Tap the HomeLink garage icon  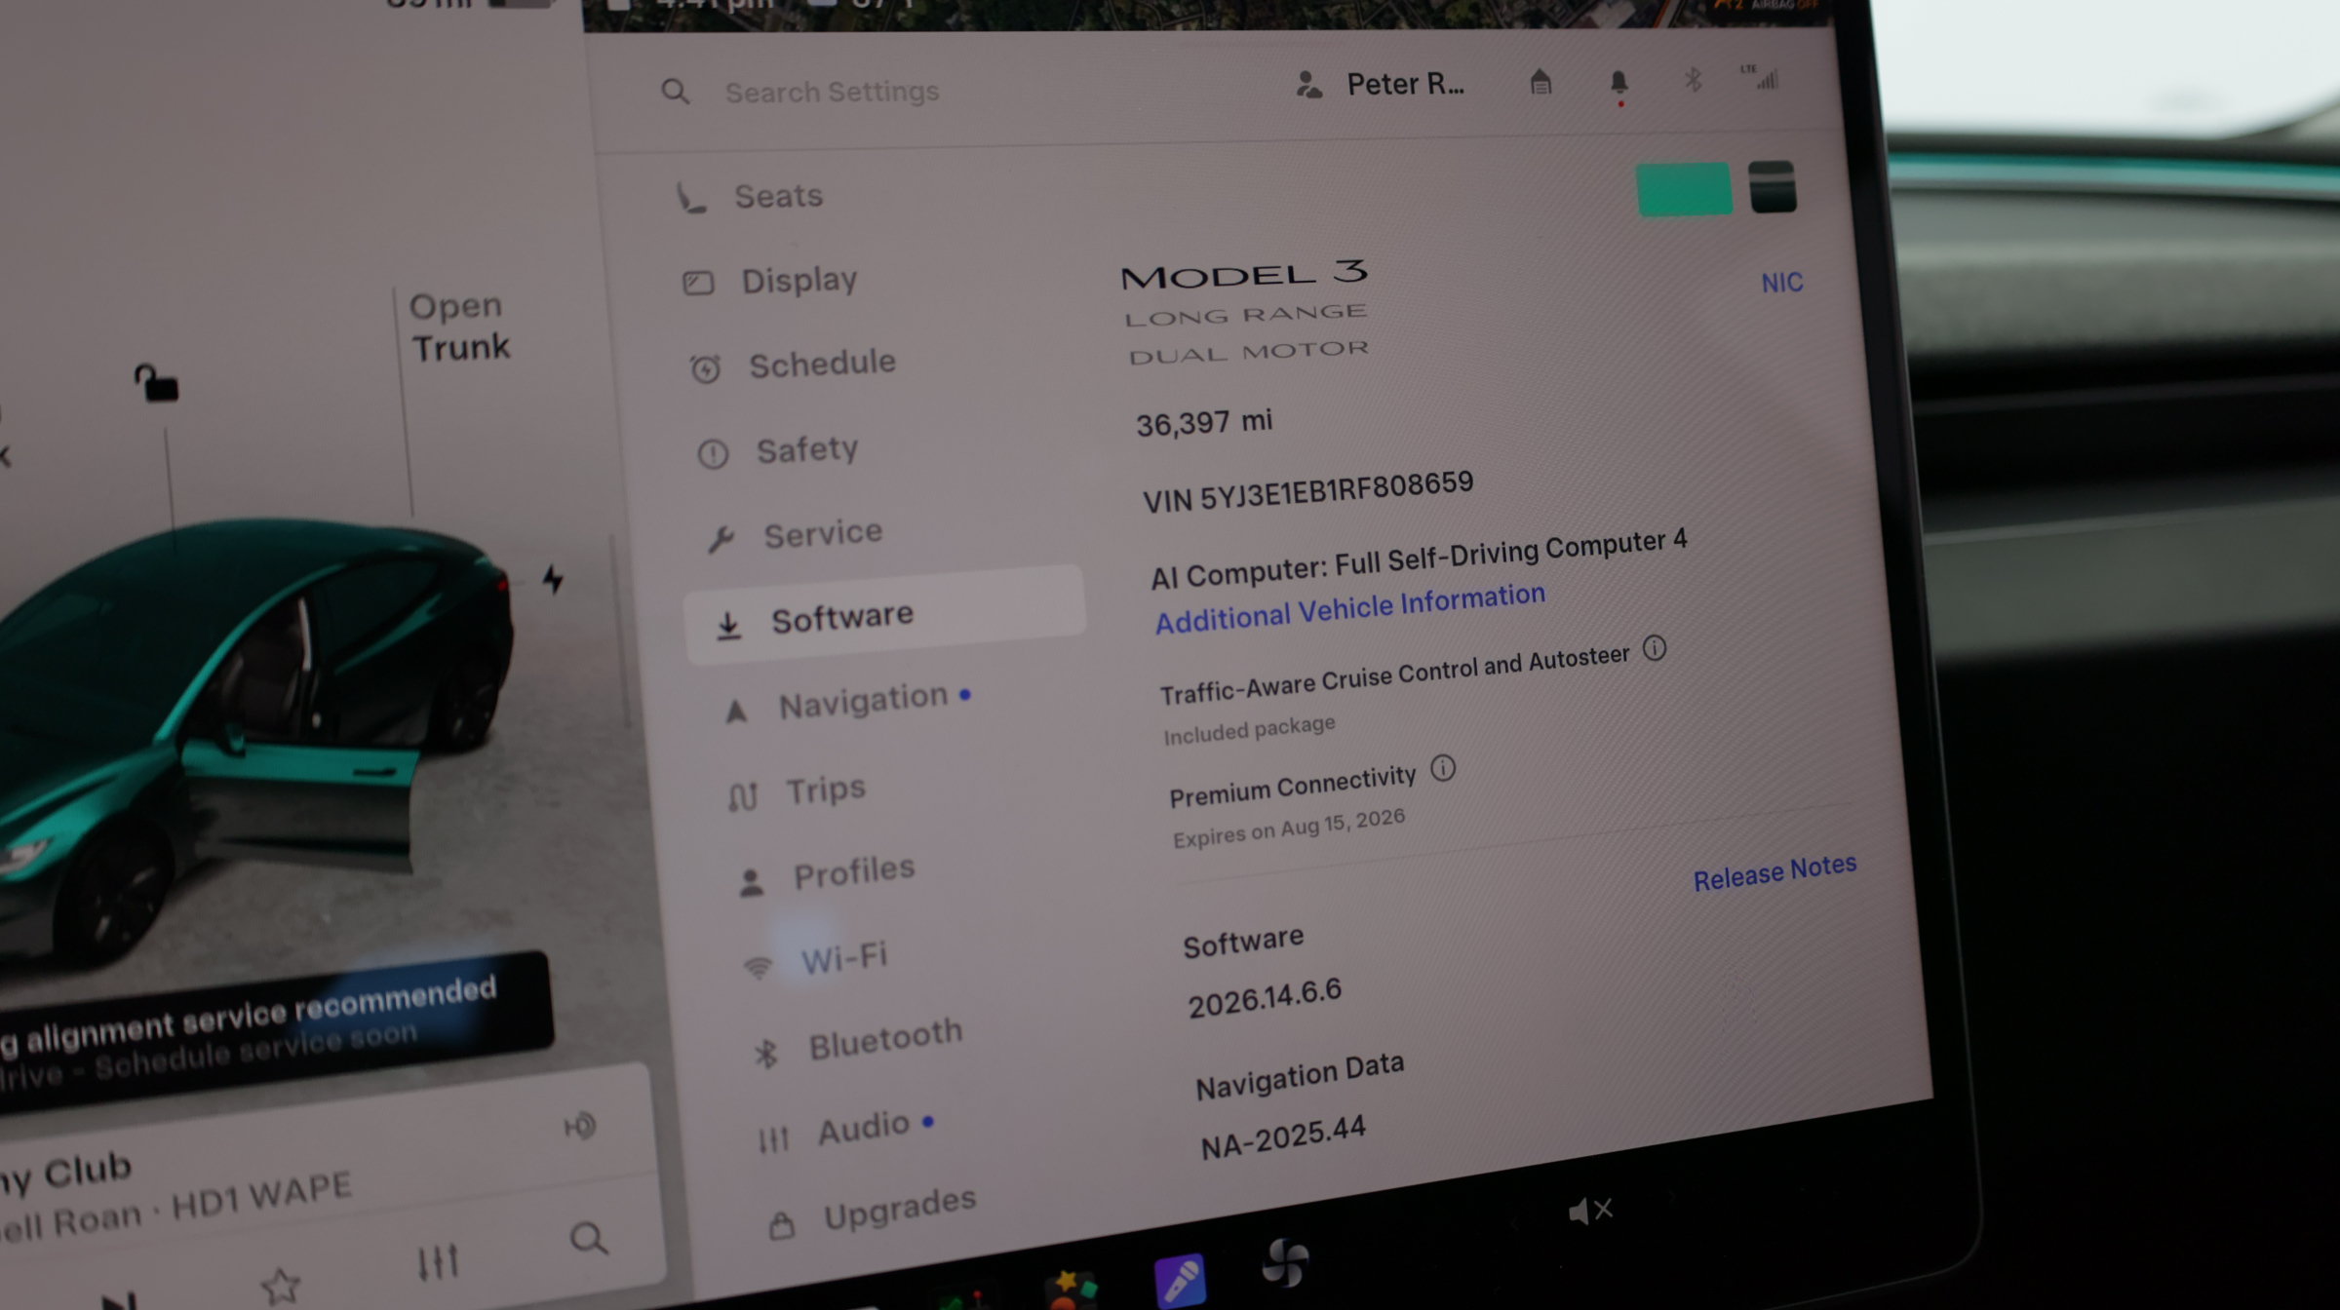[x=1540, y=82]
